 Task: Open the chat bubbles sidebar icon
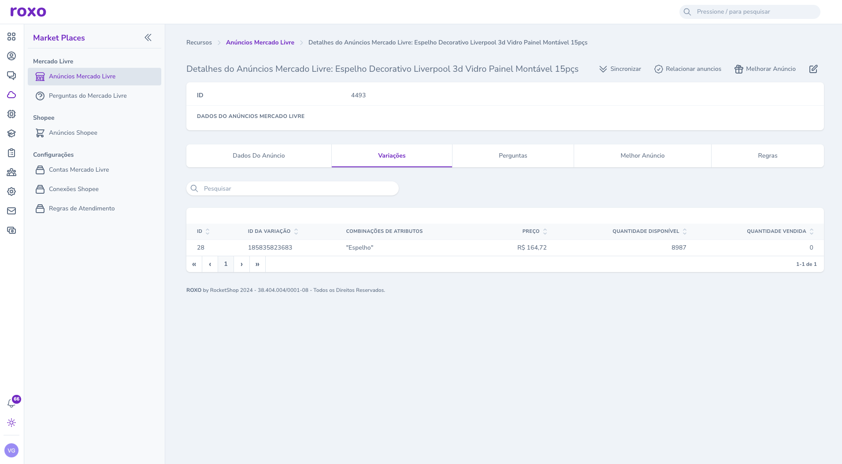coord(11,75)
